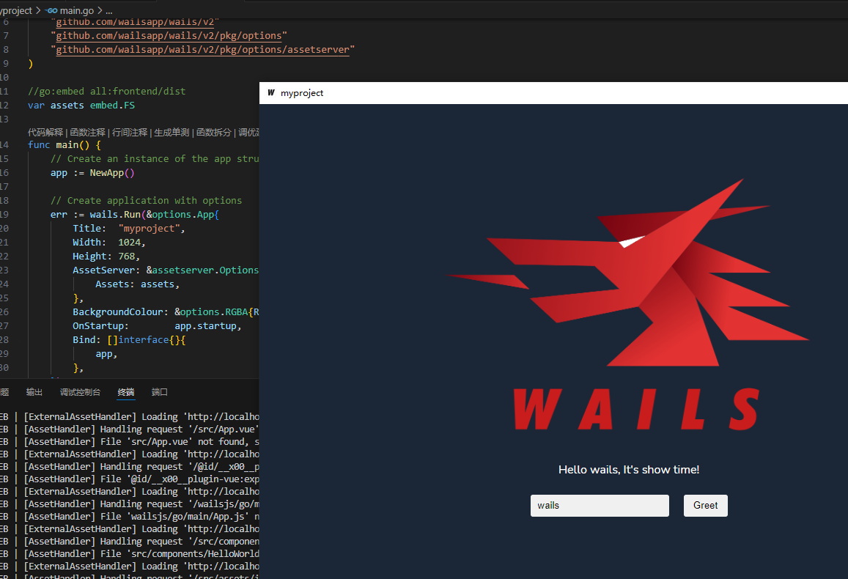Click the 'Width: 1024,' code line
This screenshot has height=579, width=848.
click(109, 243)
